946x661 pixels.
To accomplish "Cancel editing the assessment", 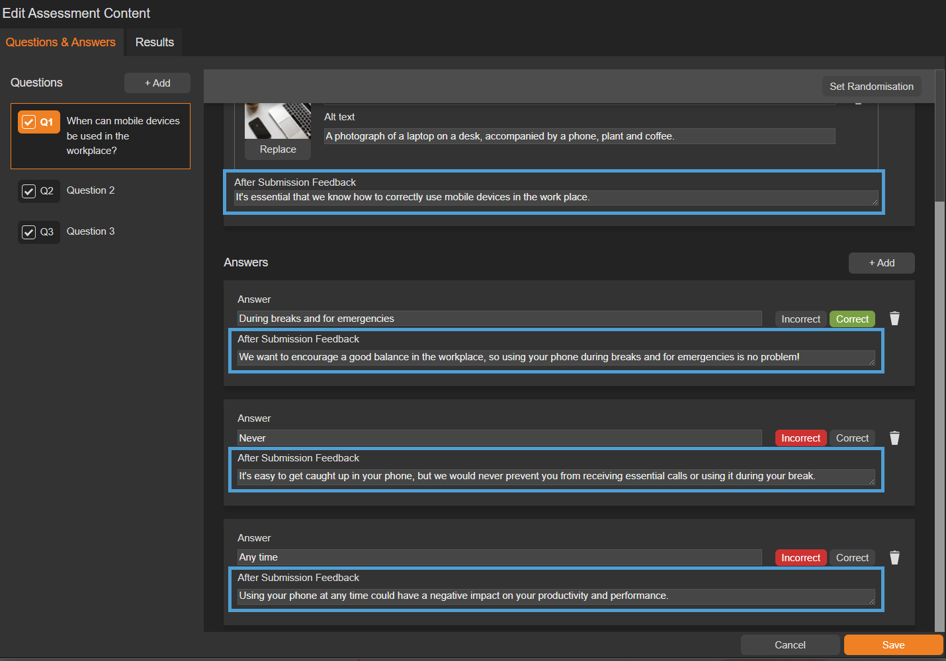I will coord(790,645).
